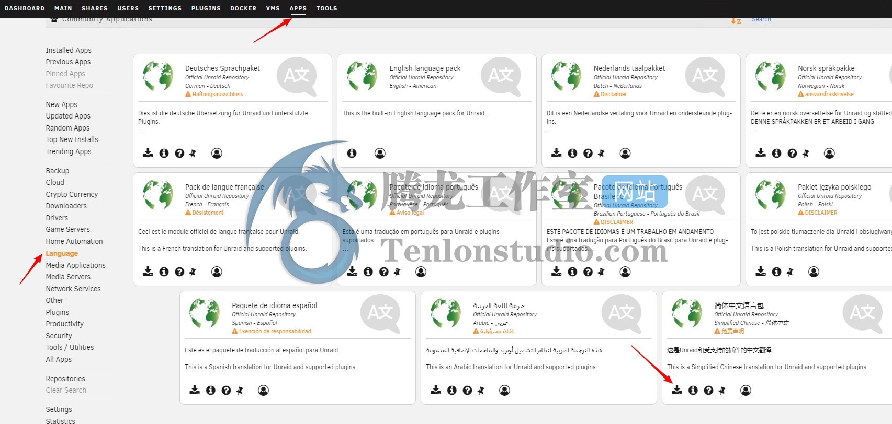Pin the Nederlands taalpakket app
The width and height of the screenshot is (892, 424).
[x=602, y=153]
